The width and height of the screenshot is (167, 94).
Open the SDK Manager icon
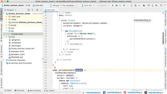tap(156, 5)
